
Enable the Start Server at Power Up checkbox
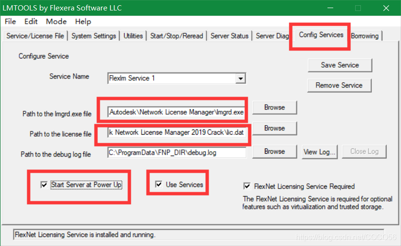[44, 185]
